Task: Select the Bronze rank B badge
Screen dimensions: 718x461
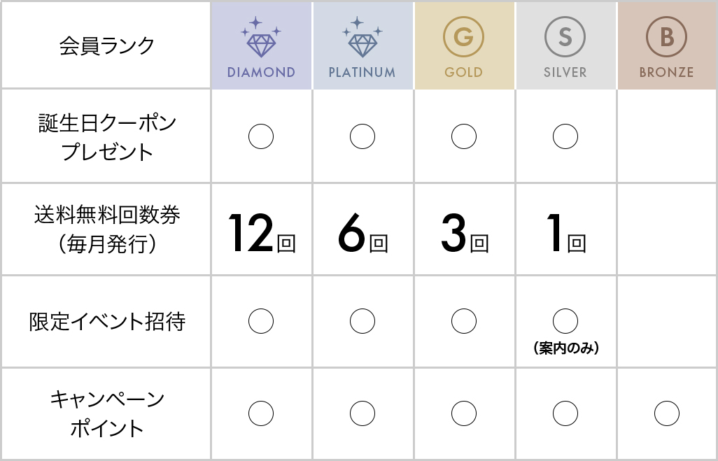Action: pyautogui.click(x=666, y=38)
